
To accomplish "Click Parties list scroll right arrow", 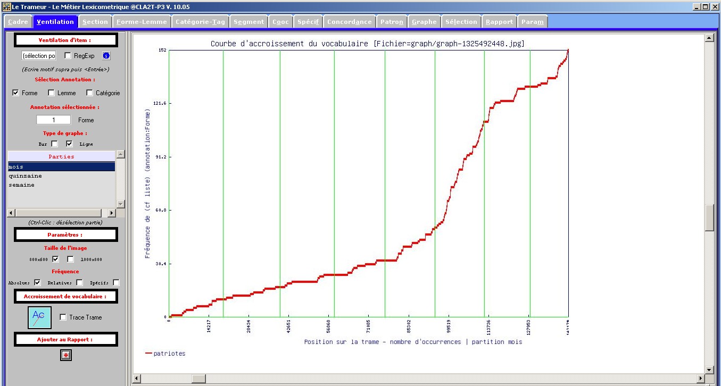I will [x=111, y=213].
